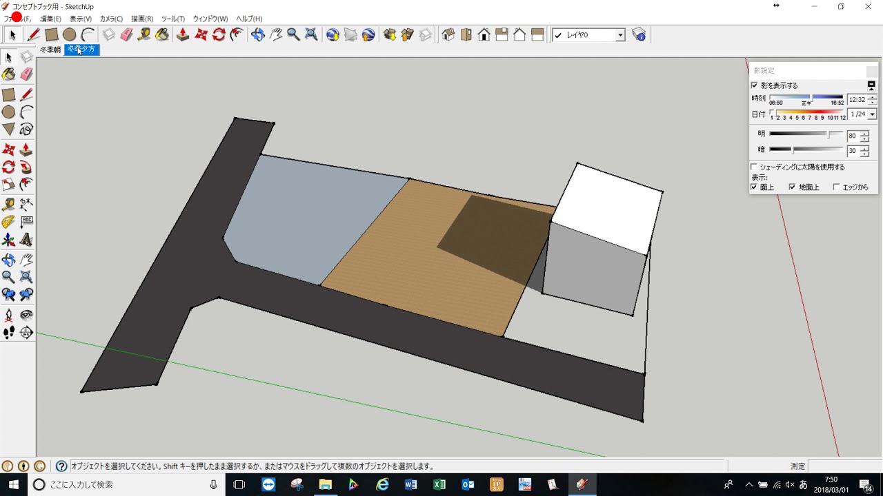Select the Polygon tool in left toolbar

coord(8,129)
